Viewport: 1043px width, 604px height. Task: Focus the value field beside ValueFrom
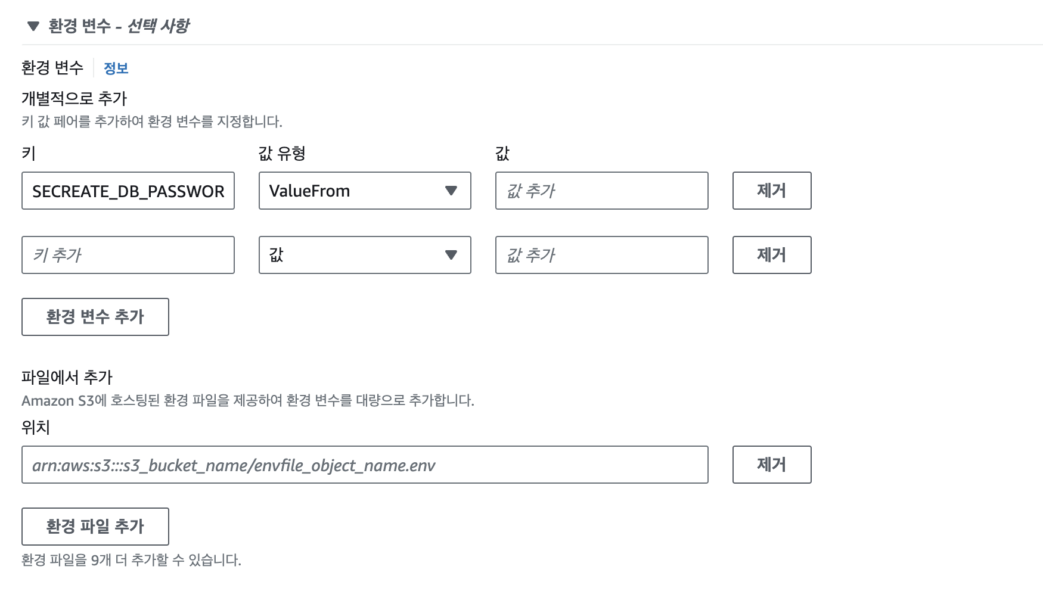[601, 191]
